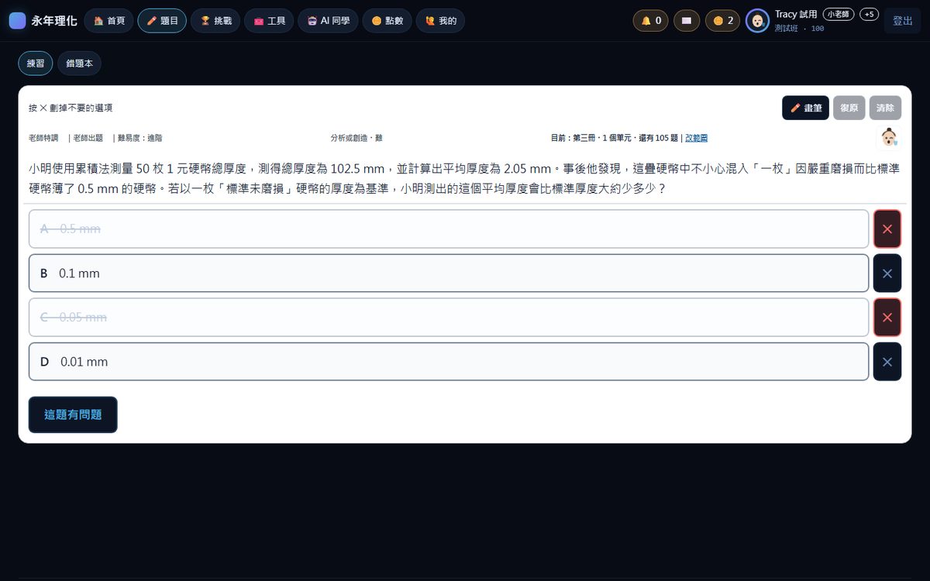Select crossed-out option C 0.05 mm
The image size is (930, 581).
click(x=449, y=318)
